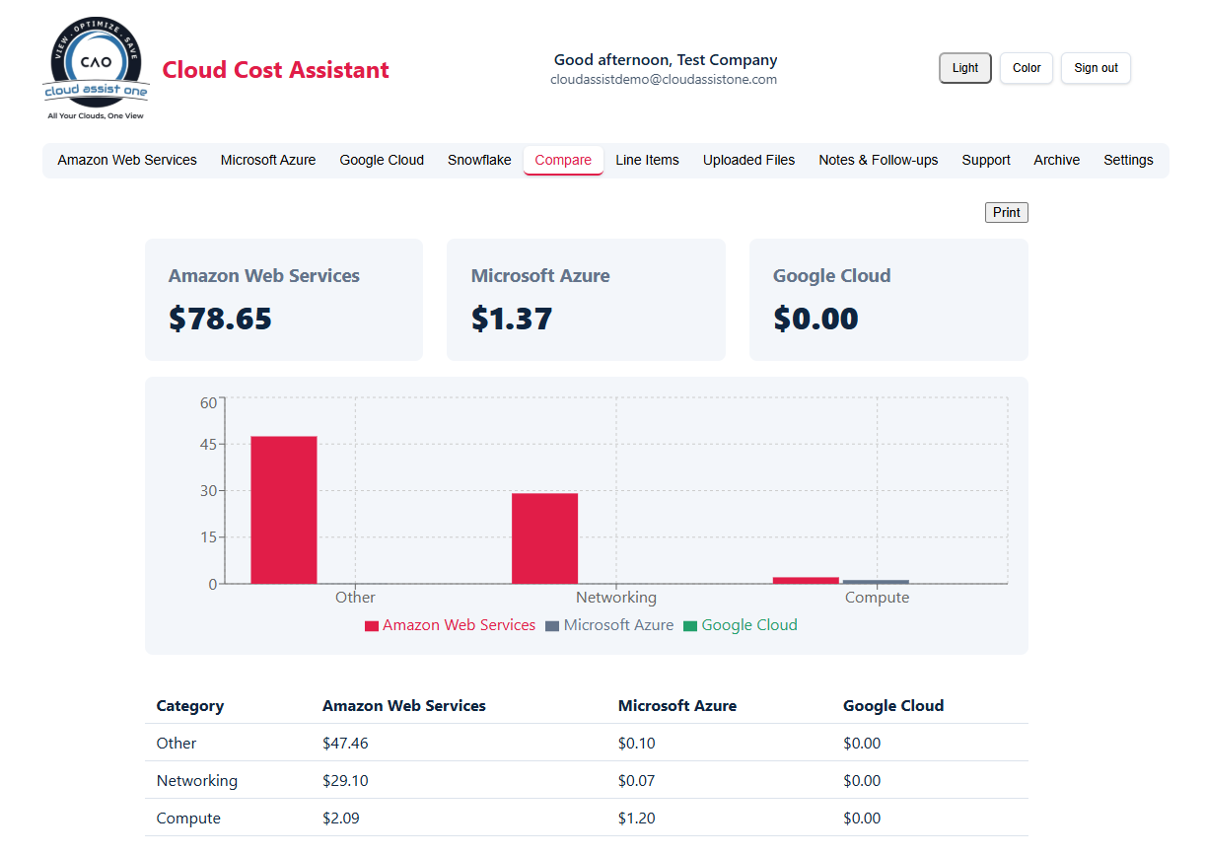This screenshot has height=855, width=1205.
Task: Click the Networking row label in table
Action: [197, 781]
